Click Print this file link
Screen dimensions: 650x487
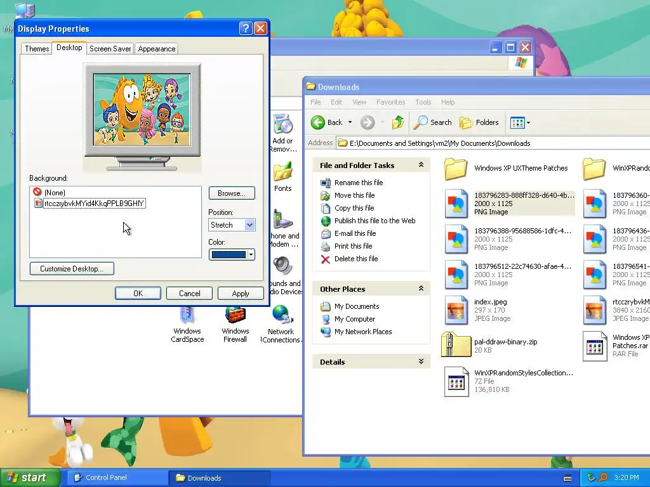click(353, 246)
